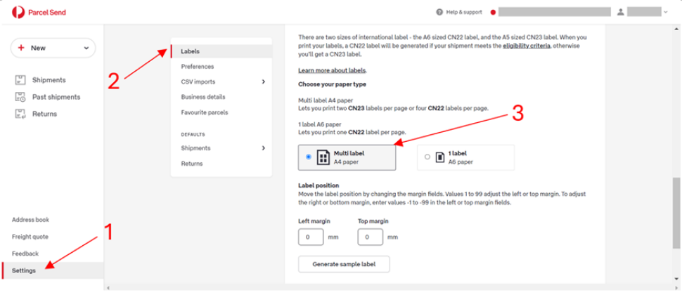Click the 'Label position' heading
Viewport: 682px width, 295px height.
[319, 185]
